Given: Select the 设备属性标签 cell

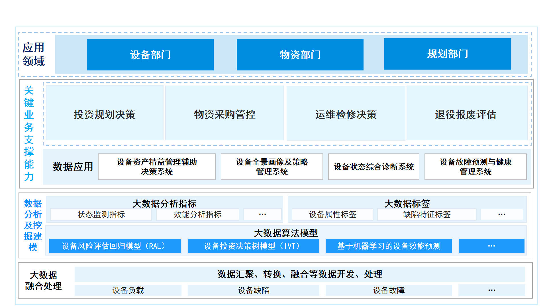Looking at the screenshot, I should click(333, 214).
